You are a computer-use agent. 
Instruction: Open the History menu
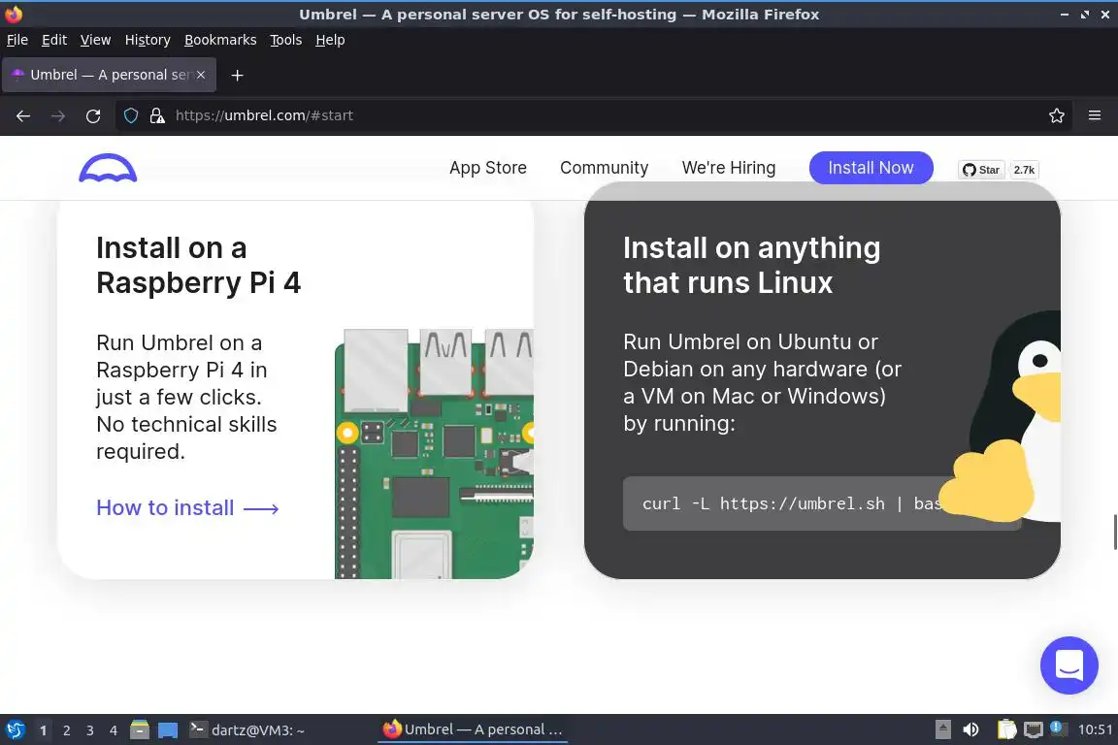[x=148, y=40]
